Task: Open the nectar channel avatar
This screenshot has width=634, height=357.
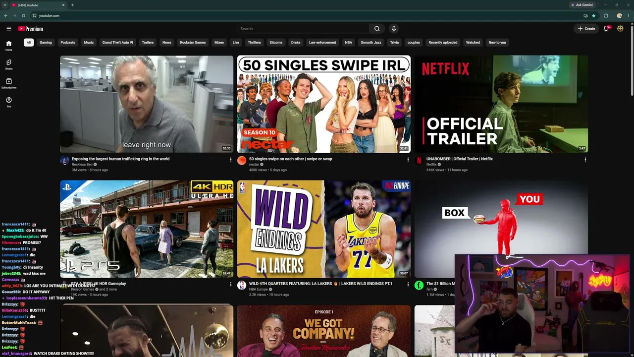Action: click(242, 160)
